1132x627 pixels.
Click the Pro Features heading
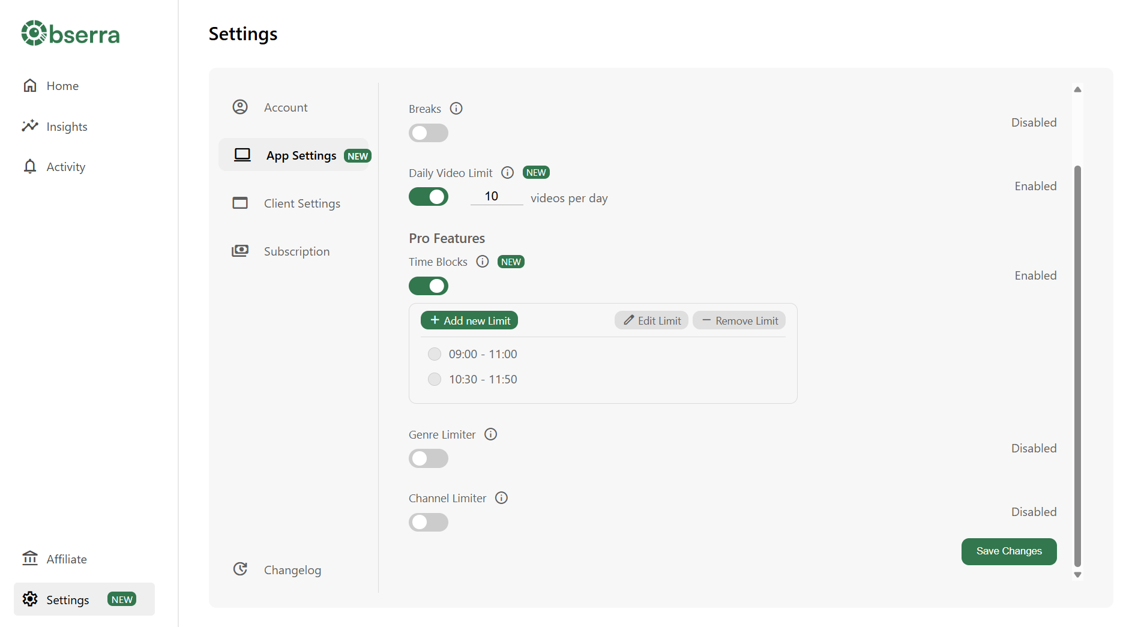[x=447, y=238]
